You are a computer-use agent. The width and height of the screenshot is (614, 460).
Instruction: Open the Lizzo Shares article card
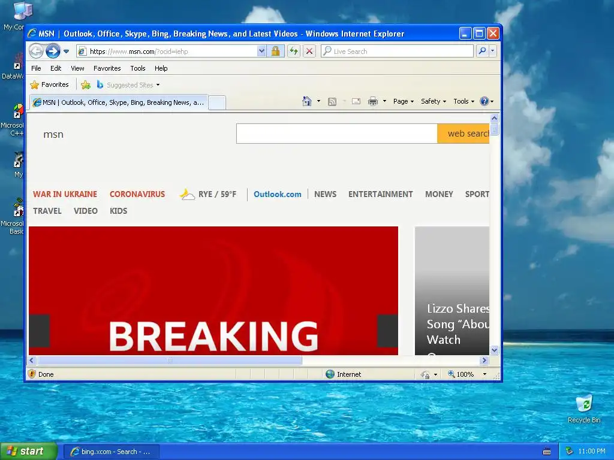click(452, 290)
